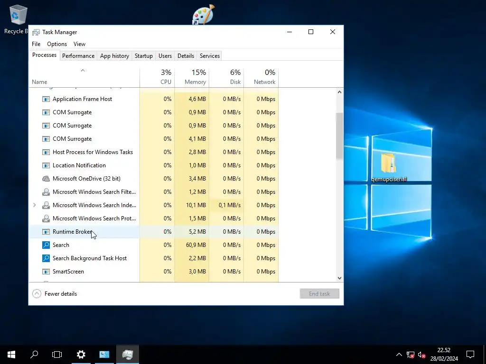Click the Microsoft Windows Search Indexer icon
The height and width of the screenshot is (364, 486).
point(46,205)
